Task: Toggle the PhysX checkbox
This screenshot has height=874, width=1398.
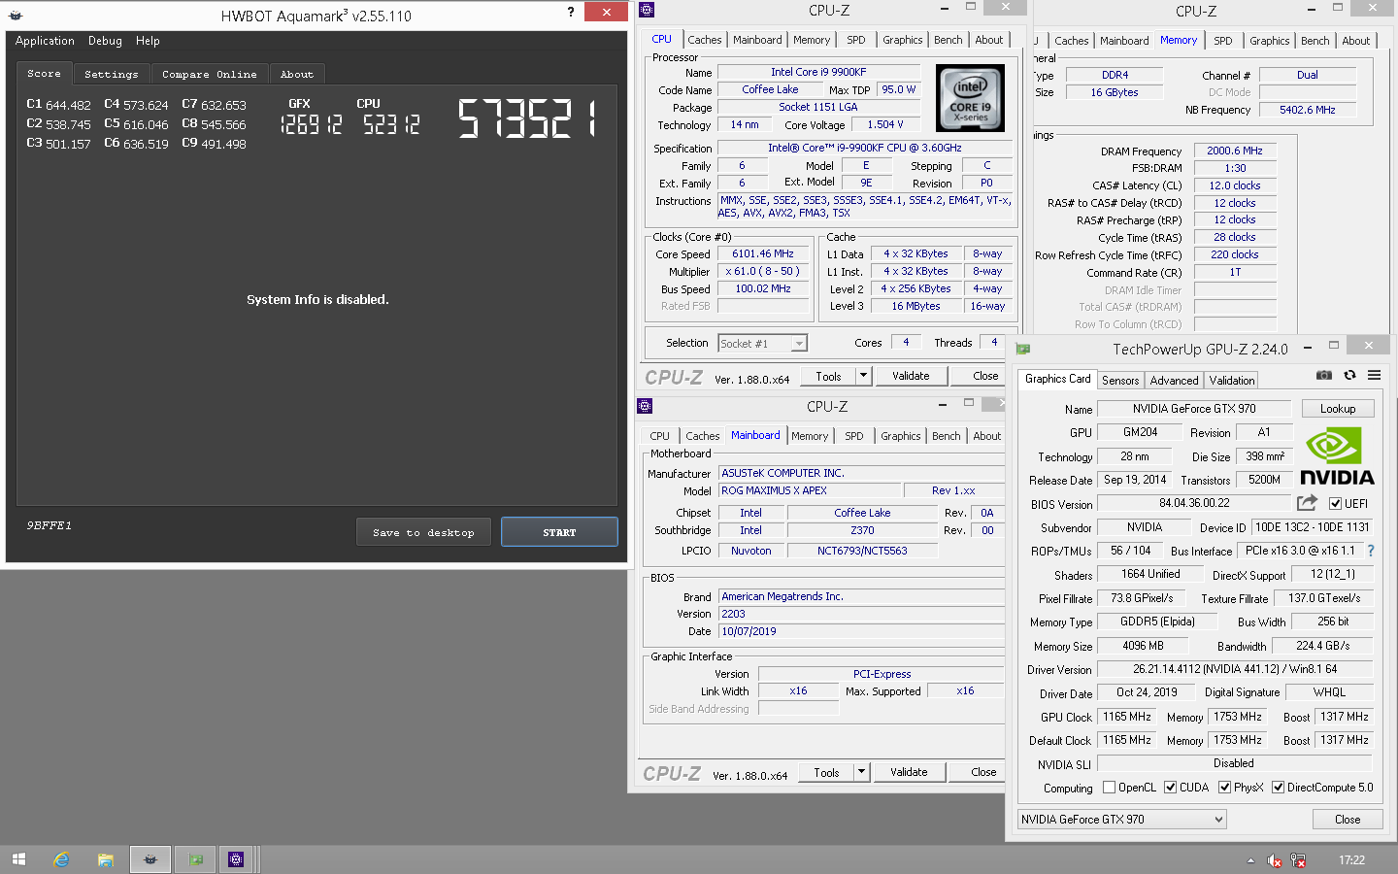Action: pyautogui.click(x=1224, y=788)
